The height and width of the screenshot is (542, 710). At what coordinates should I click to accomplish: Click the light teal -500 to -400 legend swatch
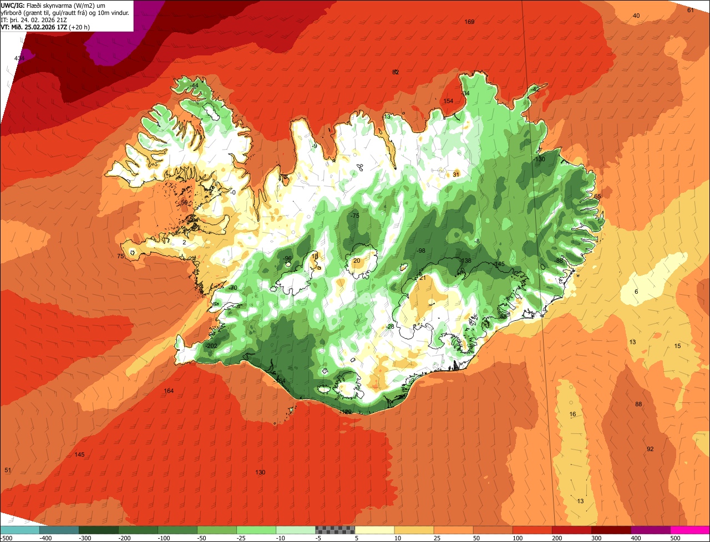coord(20,530)
